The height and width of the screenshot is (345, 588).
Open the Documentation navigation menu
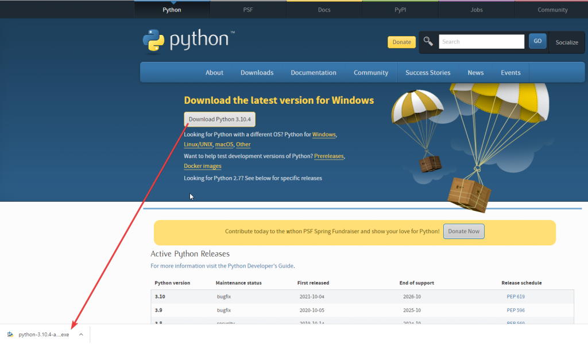click(313, 73)
